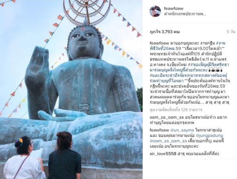Open commenter air_love5558 profile
The height and width of the screenshot is (179, 237).
coord(163,154)
